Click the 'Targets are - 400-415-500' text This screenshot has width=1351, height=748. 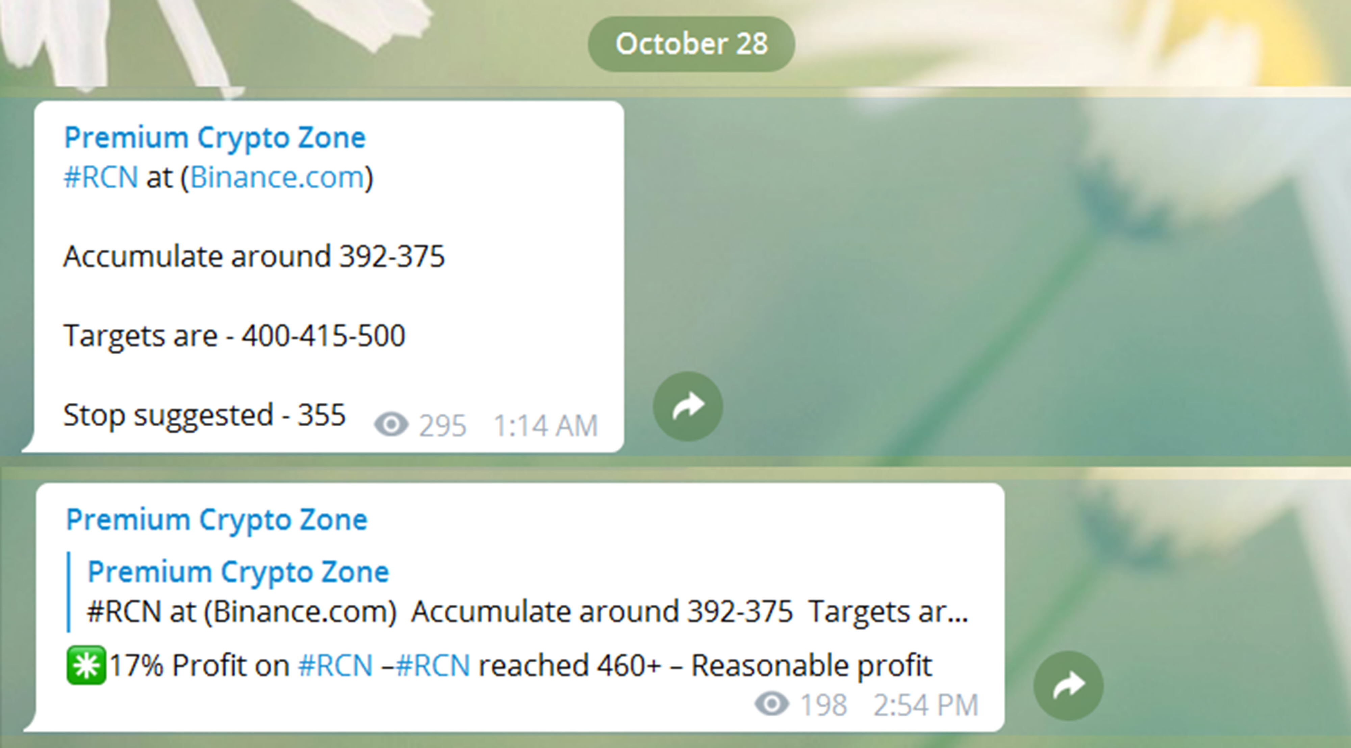click(234, 336)
